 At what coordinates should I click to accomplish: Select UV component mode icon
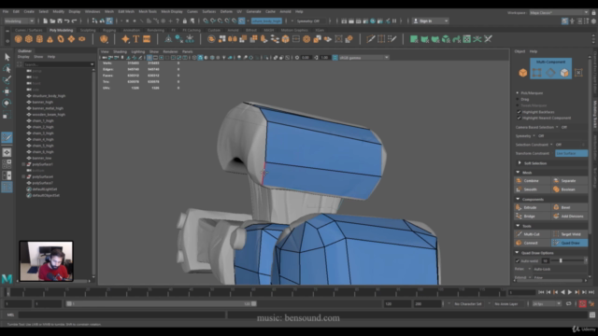578,73
